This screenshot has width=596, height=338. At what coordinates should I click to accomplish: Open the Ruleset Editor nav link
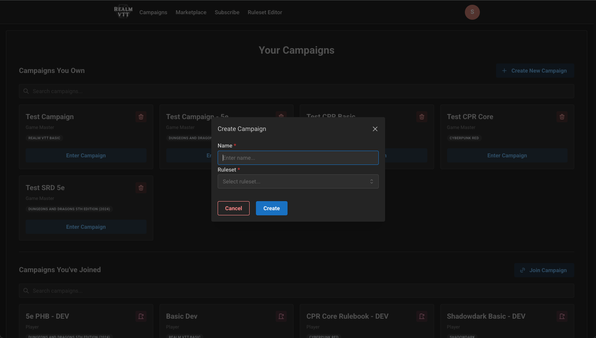(x=265, y=12)
